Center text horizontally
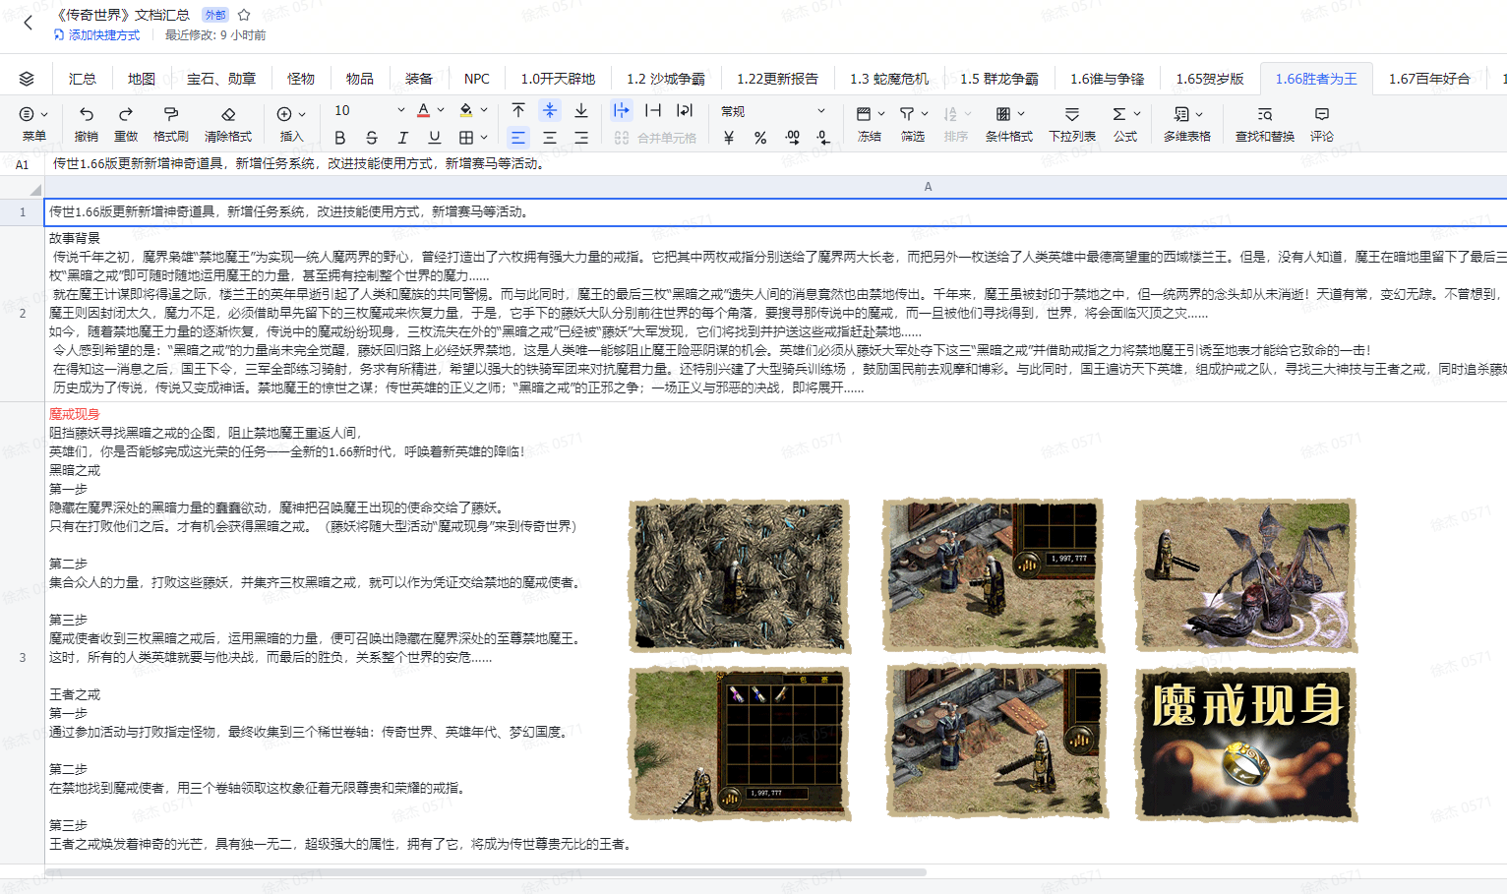This screenshot has width=1507, height=894. pos(550,138)
